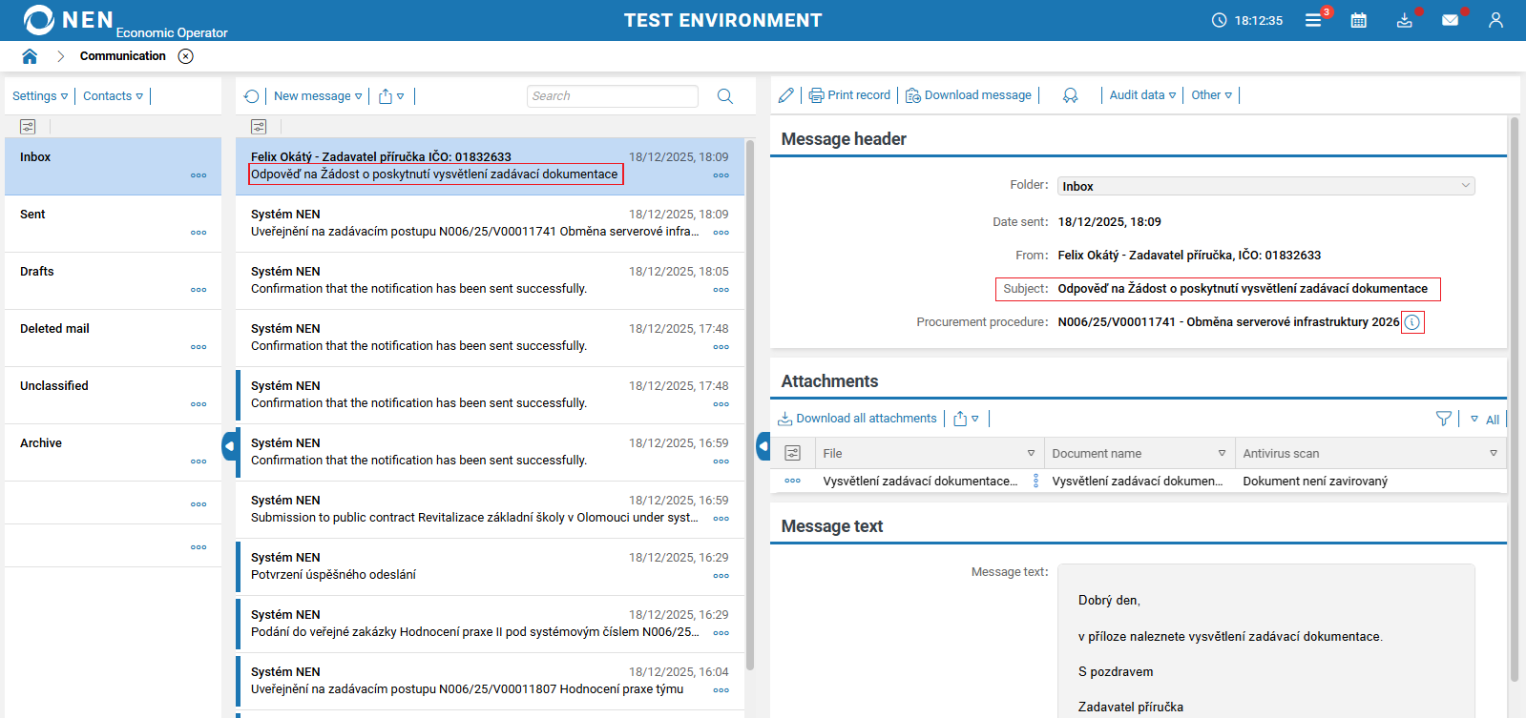
Task: Click the home icon in breadcrumb
Action: click(x=30, y=56)
